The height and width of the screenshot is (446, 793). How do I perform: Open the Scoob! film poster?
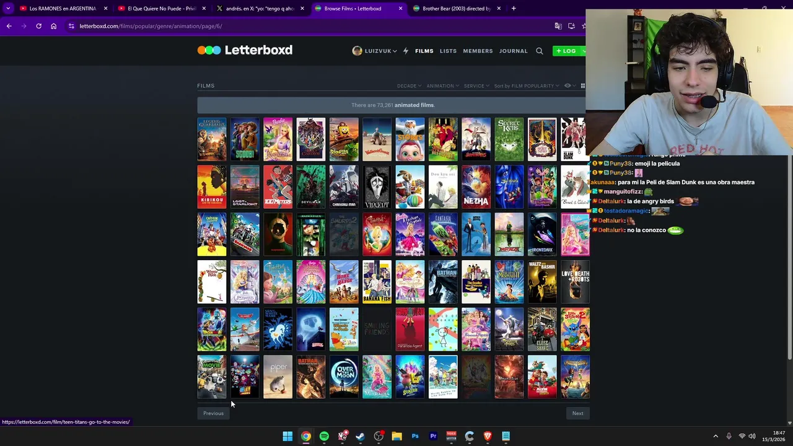click(245, 139)
